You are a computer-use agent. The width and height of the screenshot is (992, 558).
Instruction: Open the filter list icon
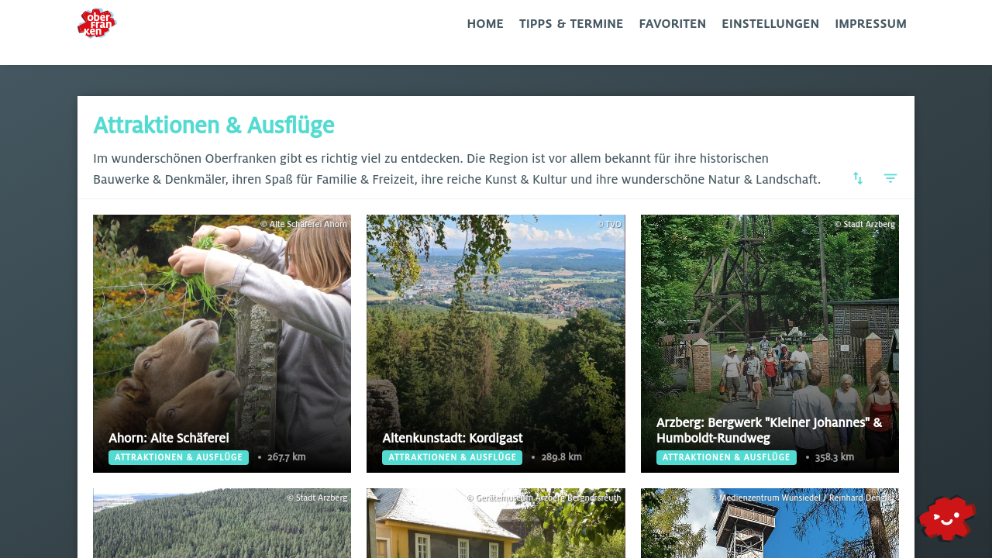pyautogui.click(x=890, y=178)
